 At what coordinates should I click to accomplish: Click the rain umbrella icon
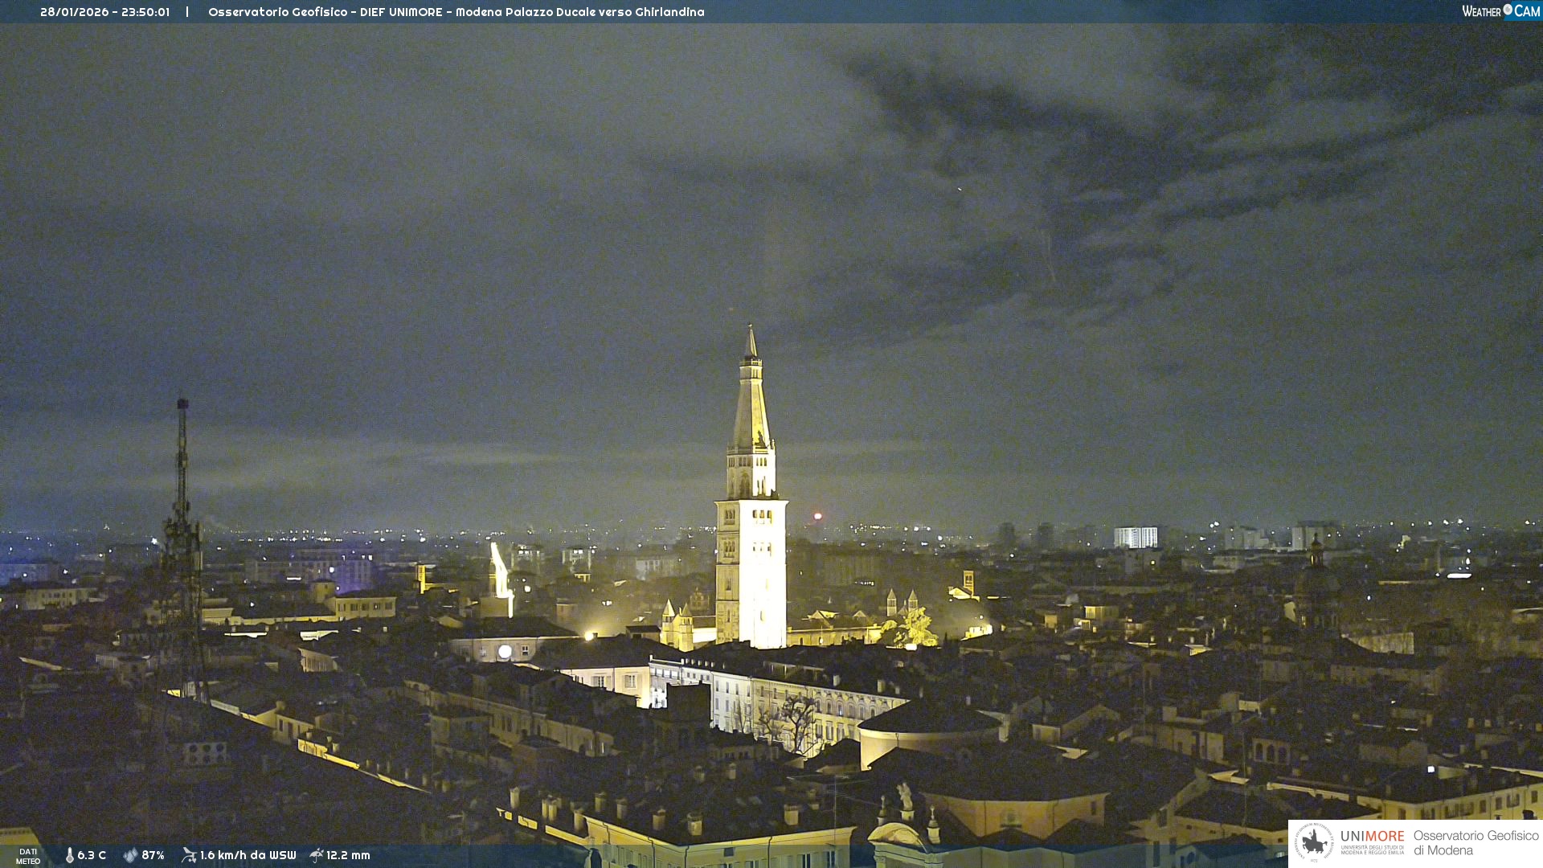(316, 855)
